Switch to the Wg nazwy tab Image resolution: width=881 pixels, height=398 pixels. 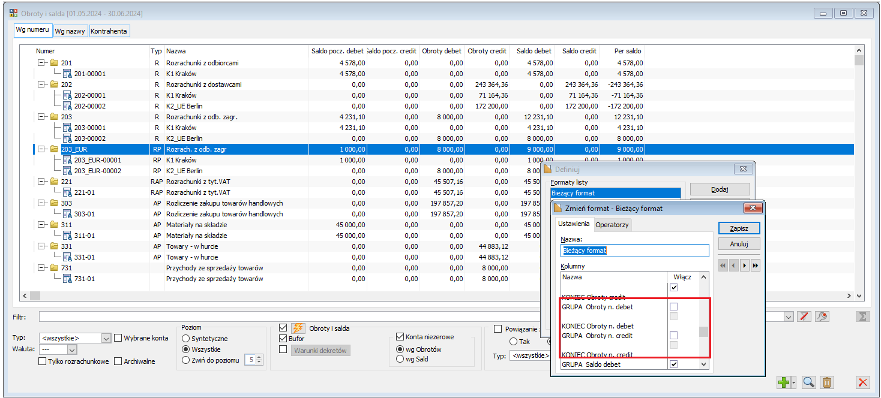(71, 31)
